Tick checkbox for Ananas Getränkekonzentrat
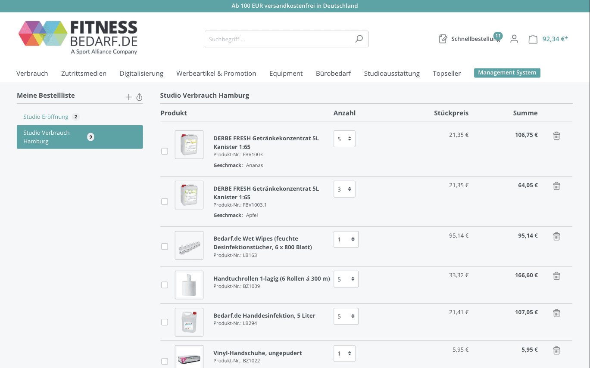The width and height of the screenshot is (590, 368). pos(165,152)
